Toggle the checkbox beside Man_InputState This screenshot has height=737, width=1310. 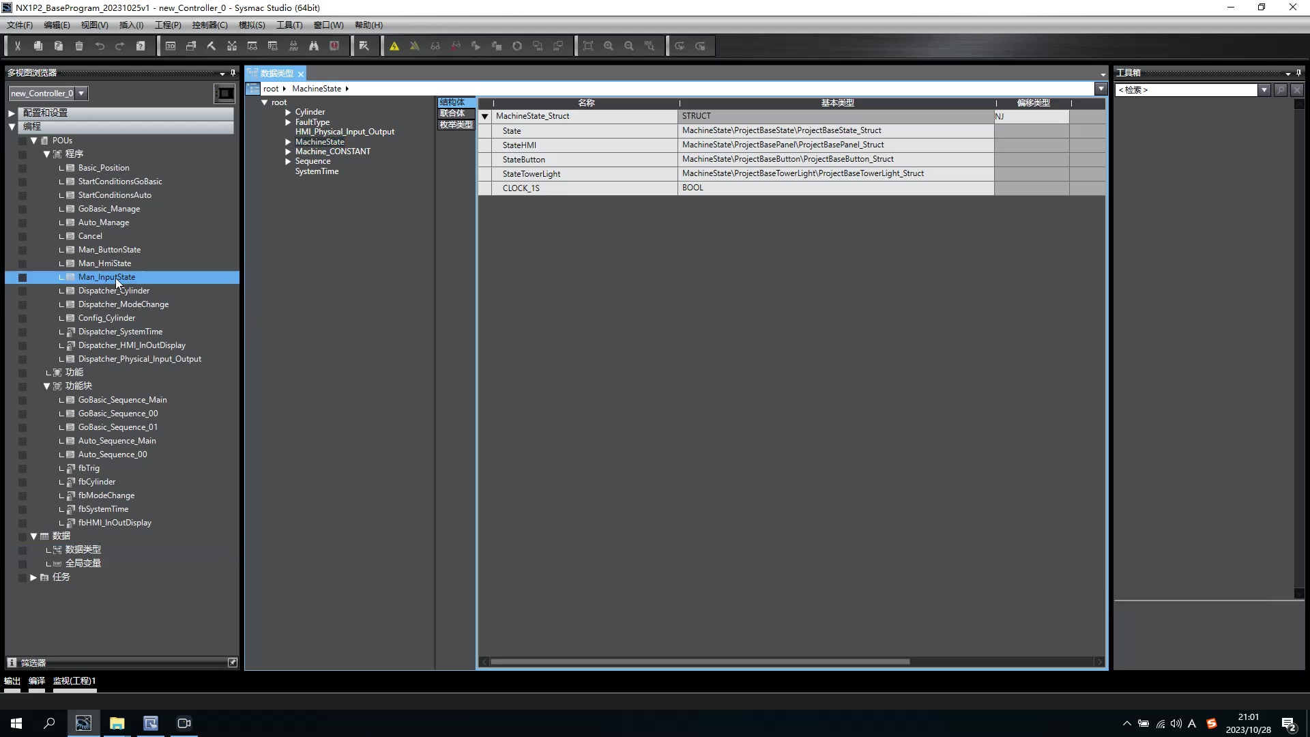pos(23,278)
